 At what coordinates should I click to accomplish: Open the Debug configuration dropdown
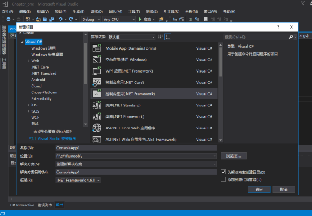tap(91, 19)
